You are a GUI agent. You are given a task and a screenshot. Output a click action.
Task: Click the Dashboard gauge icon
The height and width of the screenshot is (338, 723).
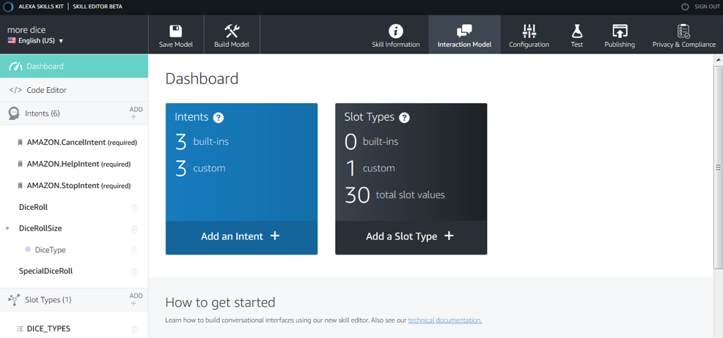tap(15, 67)
